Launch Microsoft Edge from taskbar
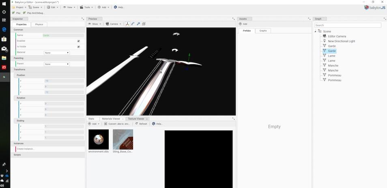The width and height of the screenshot is (387, 188). [x=4, y=30]
